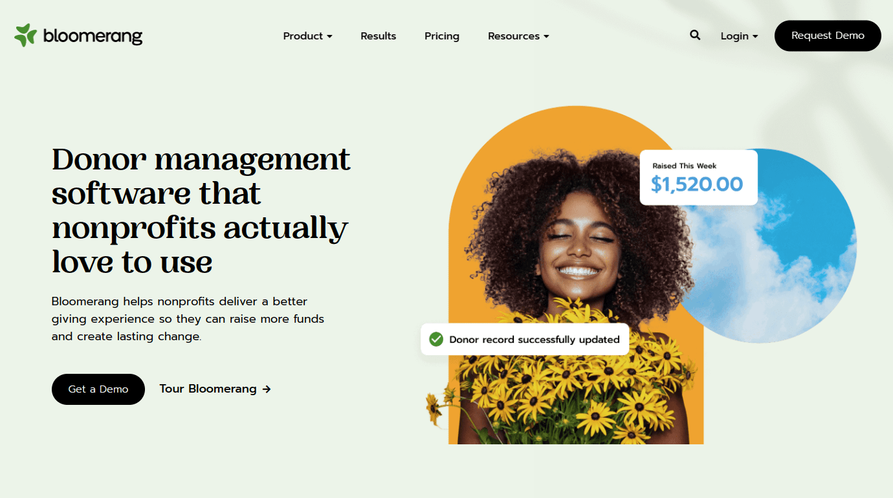Click the $1,520.00 amount text

(697, 185)
